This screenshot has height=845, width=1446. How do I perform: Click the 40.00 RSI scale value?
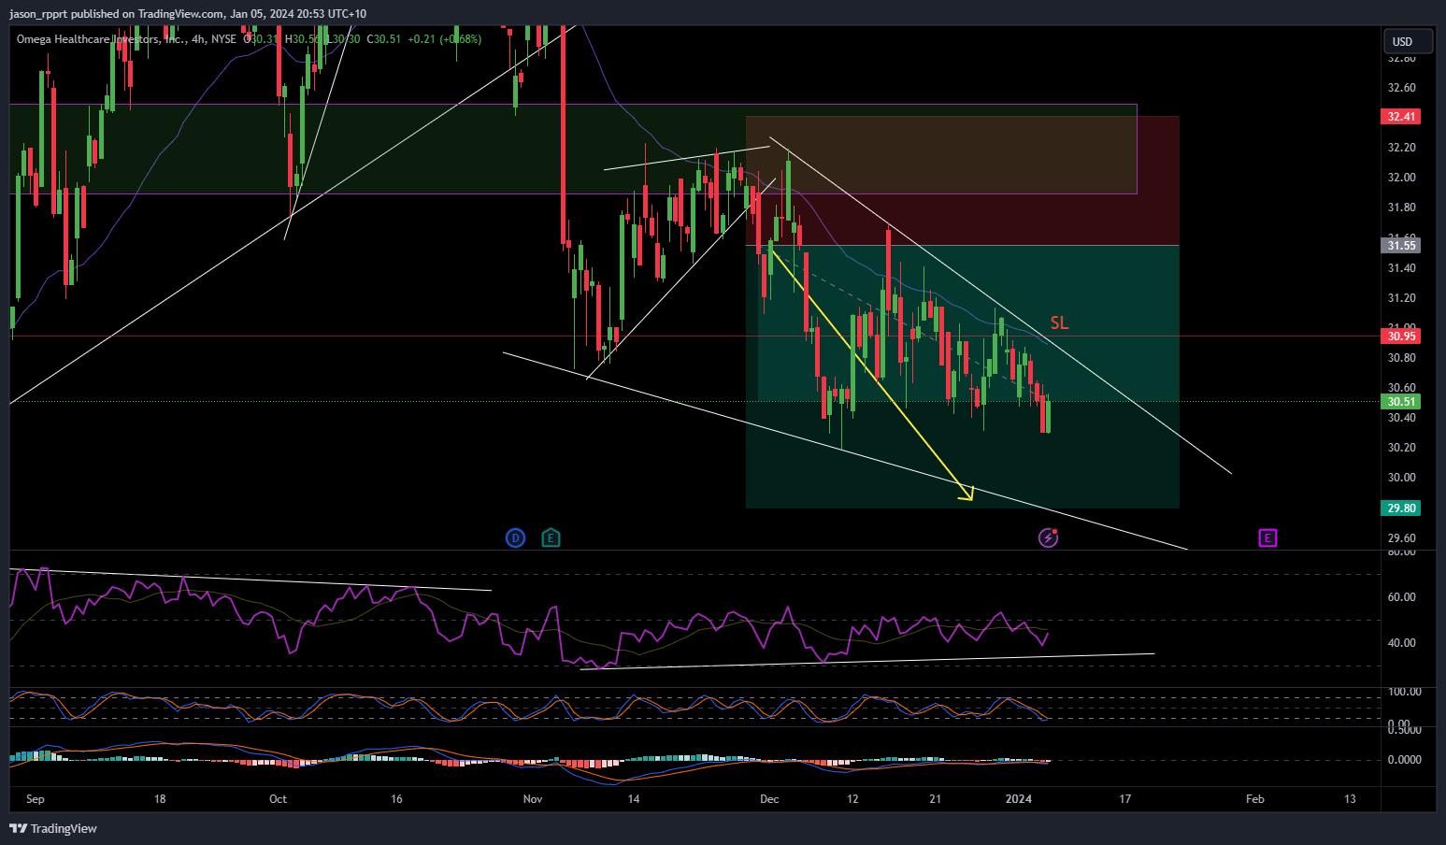(x=1401, y=643)
